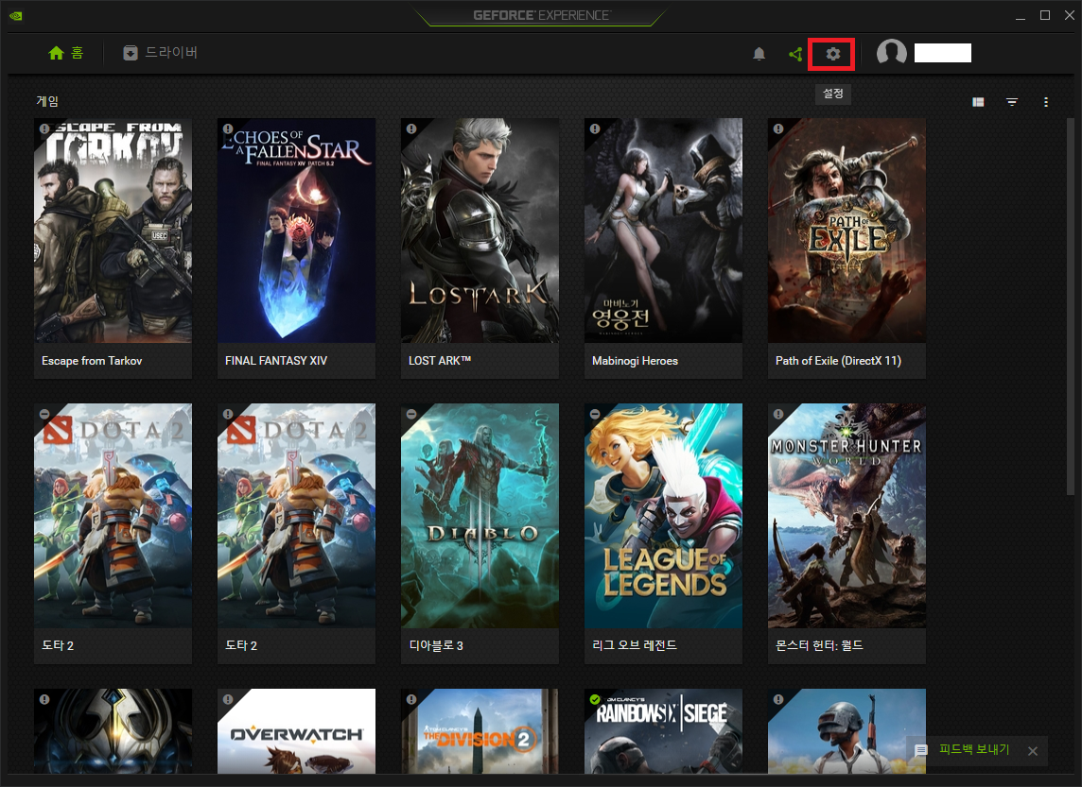Switch to the 홈 tab
The height and width of the screenshot is (787, 1082).
point(66,52)
